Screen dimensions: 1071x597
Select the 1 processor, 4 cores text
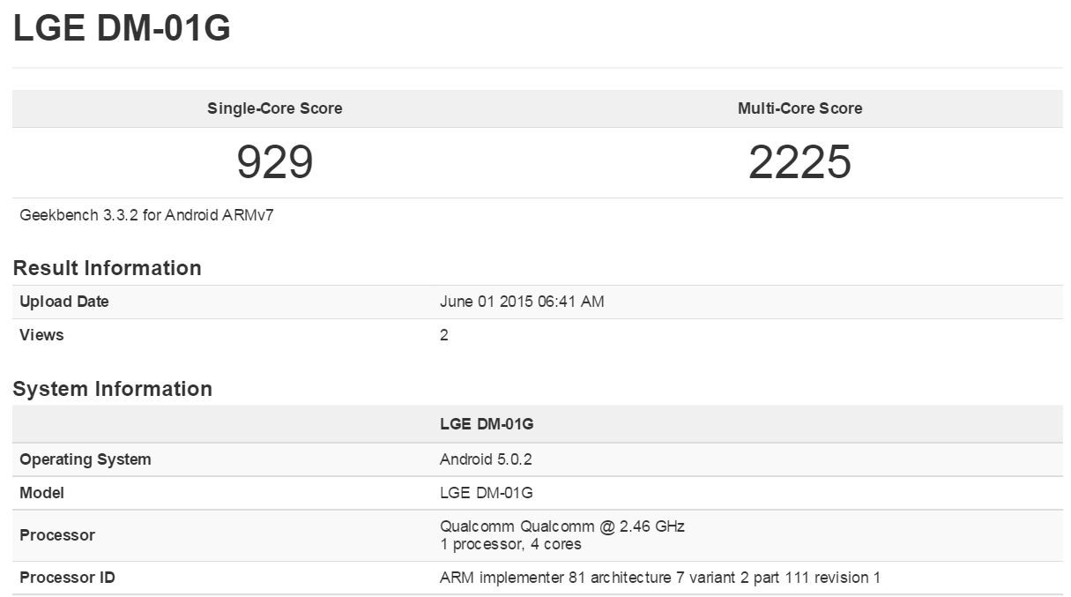click(510, 544)
